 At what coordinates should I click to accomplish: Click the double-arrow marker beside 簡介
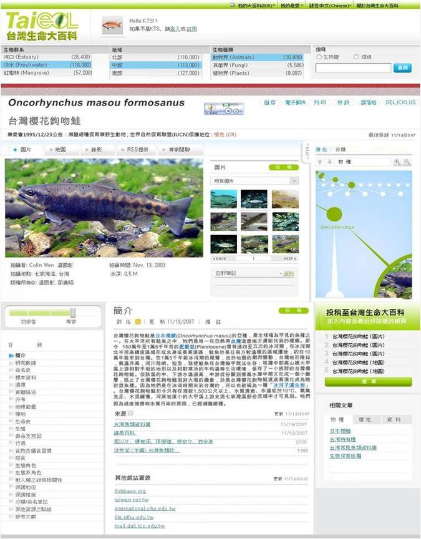(x=11, y=356)
